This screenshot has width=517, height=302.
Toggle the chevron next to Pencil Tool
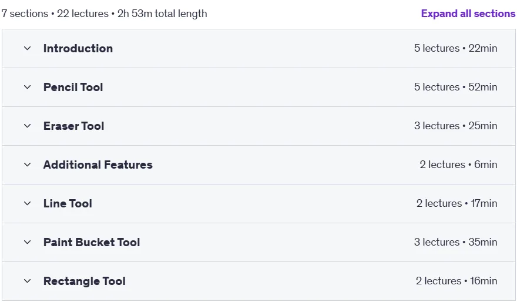pyautogui.click(x=28, y=87)
